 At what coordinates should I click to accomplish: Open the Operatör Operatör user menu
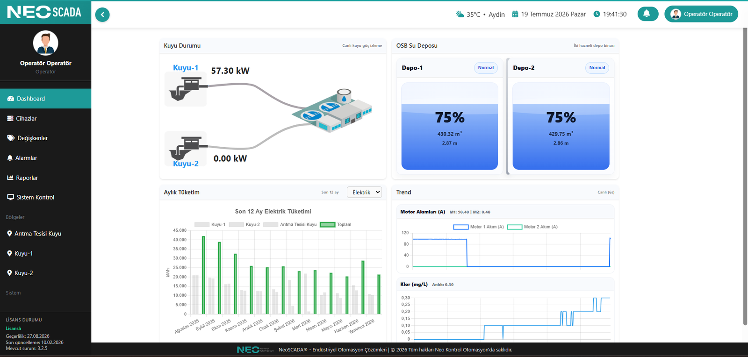(701, 14)
